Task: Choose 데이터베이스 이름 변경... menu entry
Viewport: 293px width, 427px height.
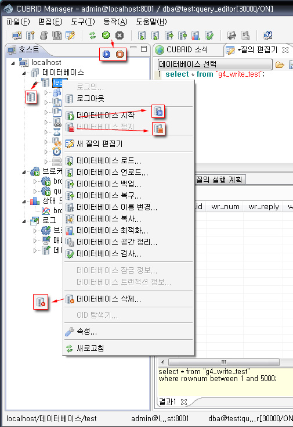Action: coord(128,207)
